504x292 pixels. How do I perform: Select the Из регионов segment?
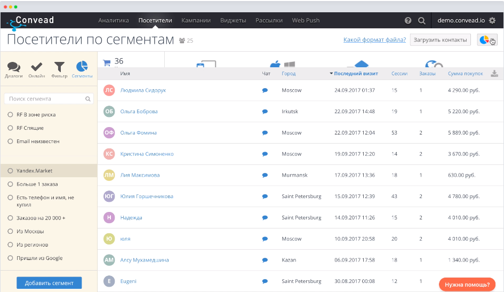coord(28,244)
